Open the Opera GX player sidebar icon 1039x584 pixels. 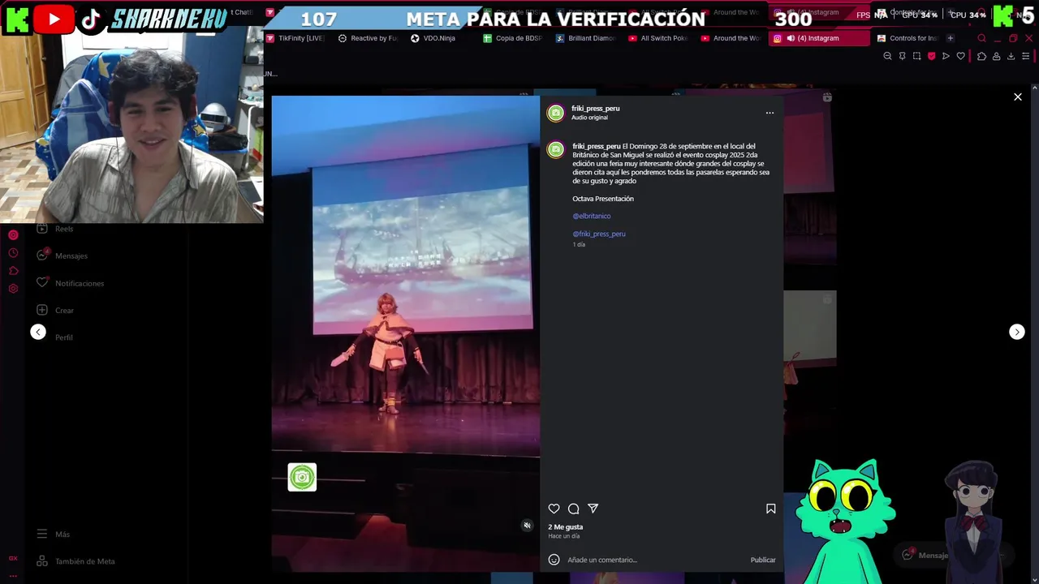[x=13, y=235]
